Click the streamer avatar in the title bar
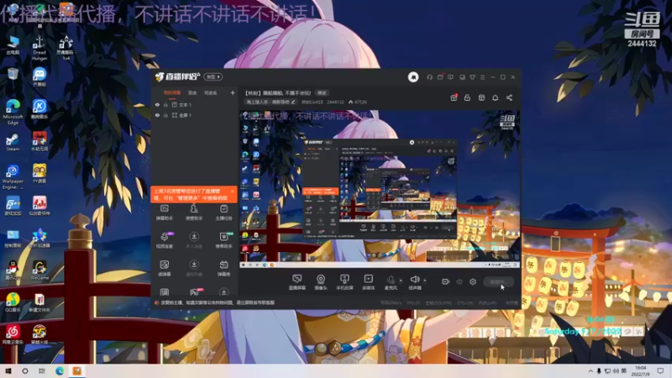Screen dimensions: 672x378 point(413,77)
